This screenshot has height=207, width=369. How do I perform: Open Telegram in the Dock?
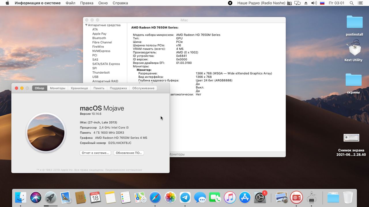pyautogui.click(x=185, y=198)
